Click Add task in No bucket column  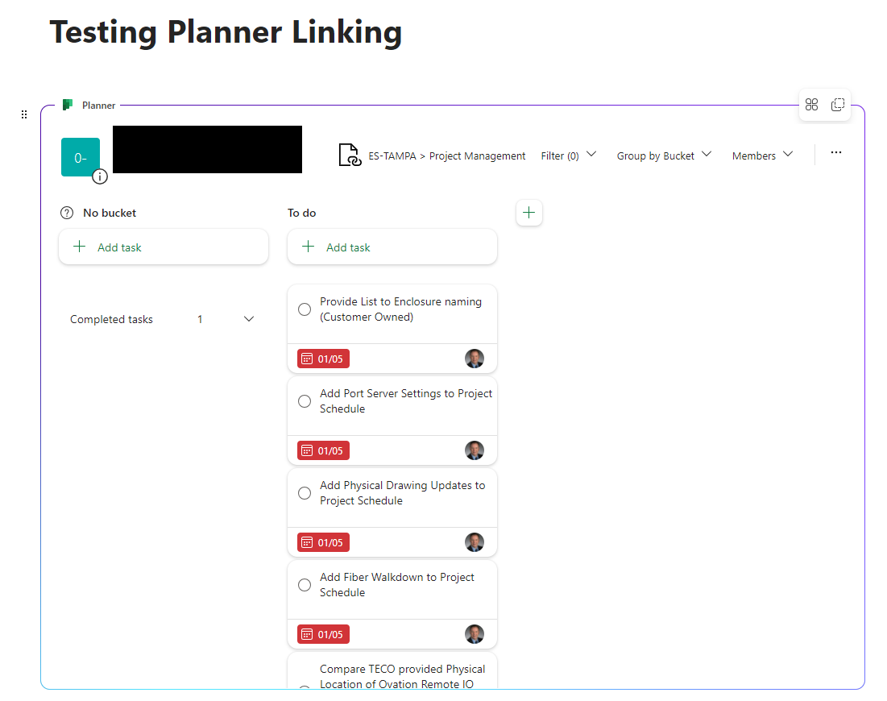(164, 247)
